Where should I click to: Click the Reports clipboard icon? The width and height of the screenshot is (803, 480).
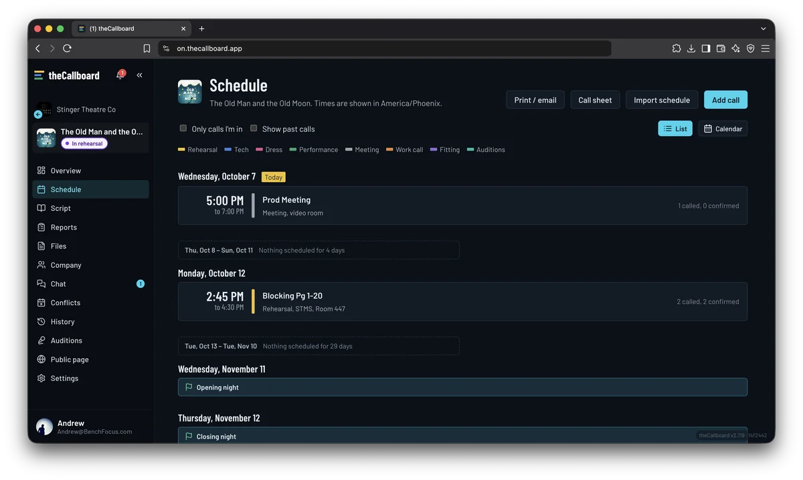[x=41, y=227]
